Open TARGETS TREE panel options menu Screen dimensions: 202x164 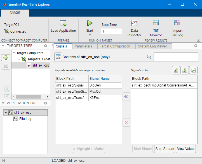point(46,46)
